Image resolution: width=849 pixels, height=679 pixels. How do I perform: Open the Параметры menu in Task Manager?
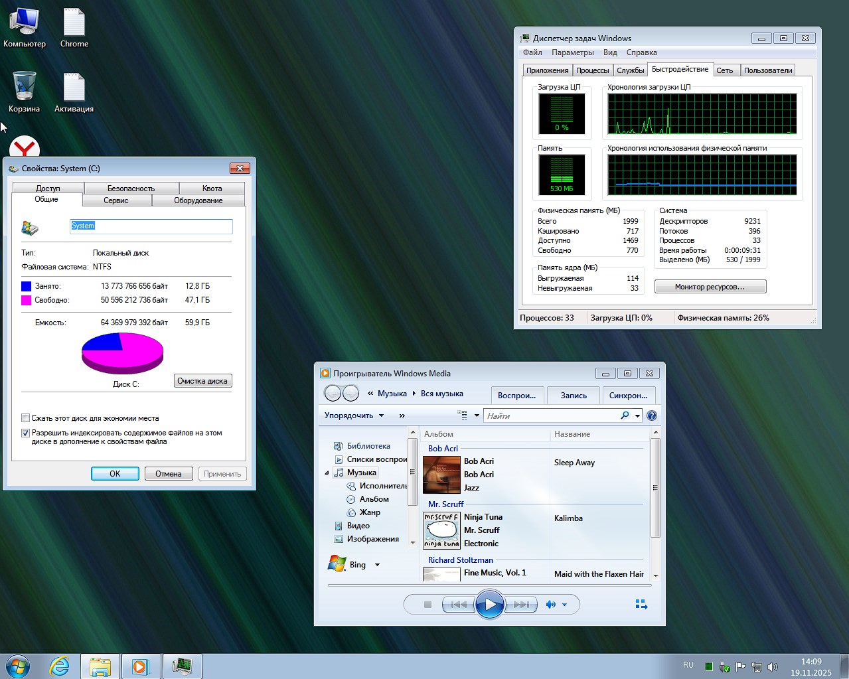pyautogui.click(x=573, y=52)
